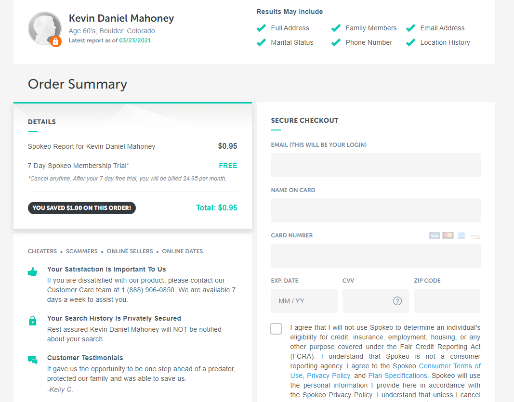Click Kevin Daniel Mahoney's profile avatar
The width and height of the screenshot is (514, 402).
44,28
